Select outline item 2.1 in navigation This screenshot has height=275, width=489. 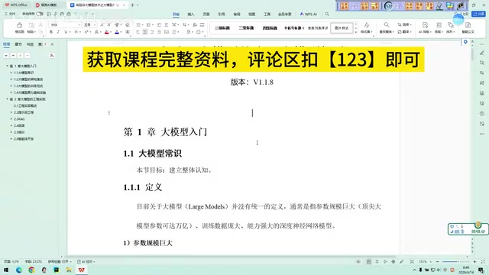[25, 105]
